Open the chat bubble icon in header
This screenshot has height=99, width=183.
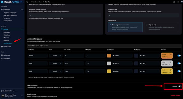pyautogui.click(x=174, y=2)
